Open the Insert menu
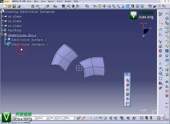This screenshot has height=124, width=170. pos(51,1)
